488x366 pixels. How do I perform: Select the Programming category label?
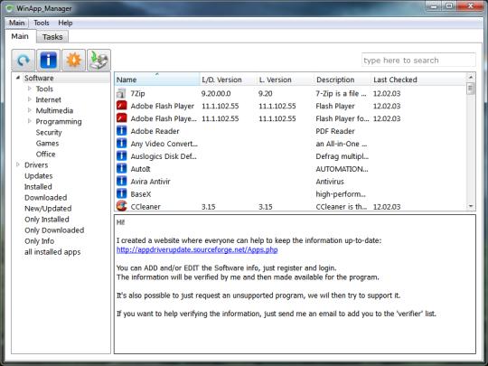(x=59, y=122)
